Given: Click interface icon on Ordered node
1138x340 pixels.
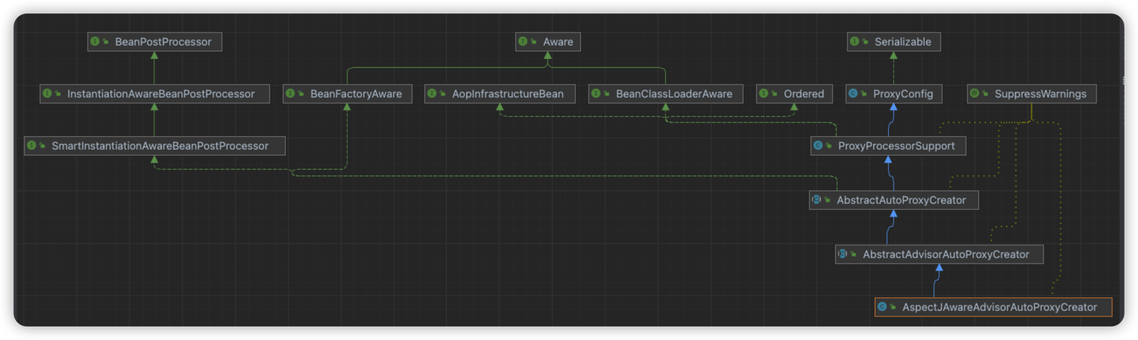Looking at the screenshot, I should coord(764,94).
